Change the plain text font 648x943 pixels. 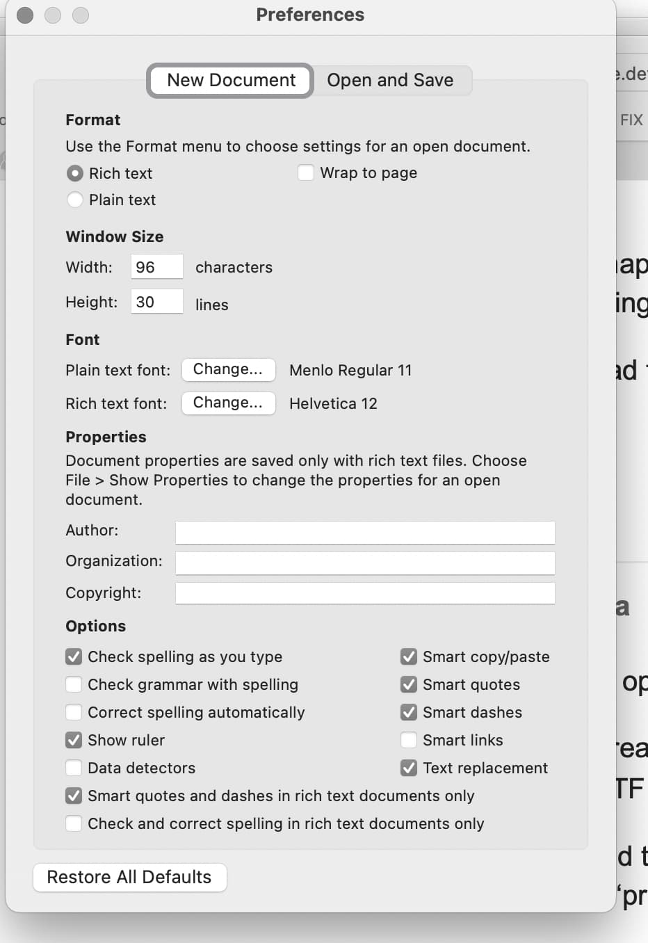pyautogui.click(x=228, y=369)
